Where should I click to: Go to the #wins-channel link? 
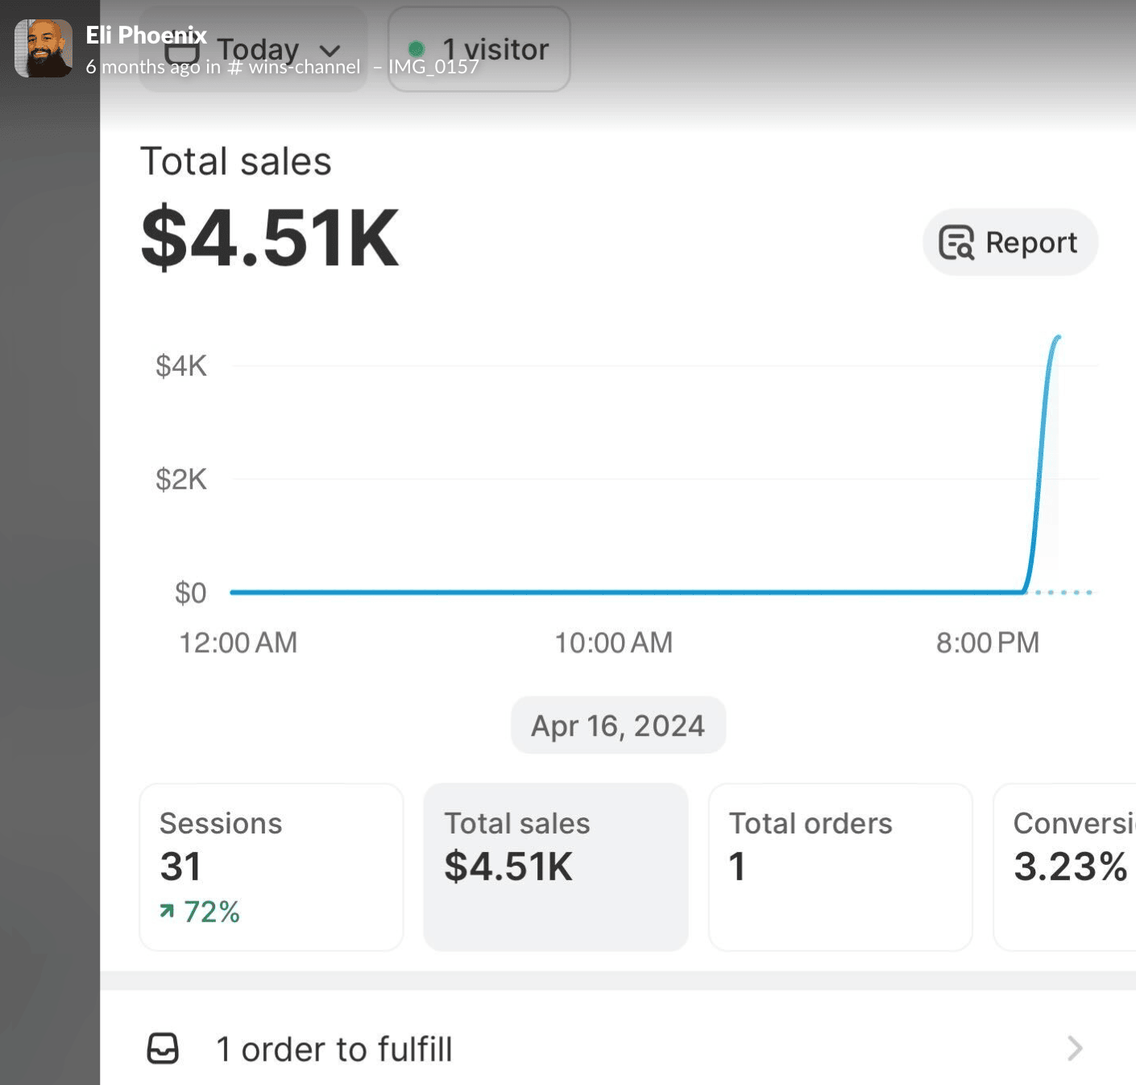point(294,67)
